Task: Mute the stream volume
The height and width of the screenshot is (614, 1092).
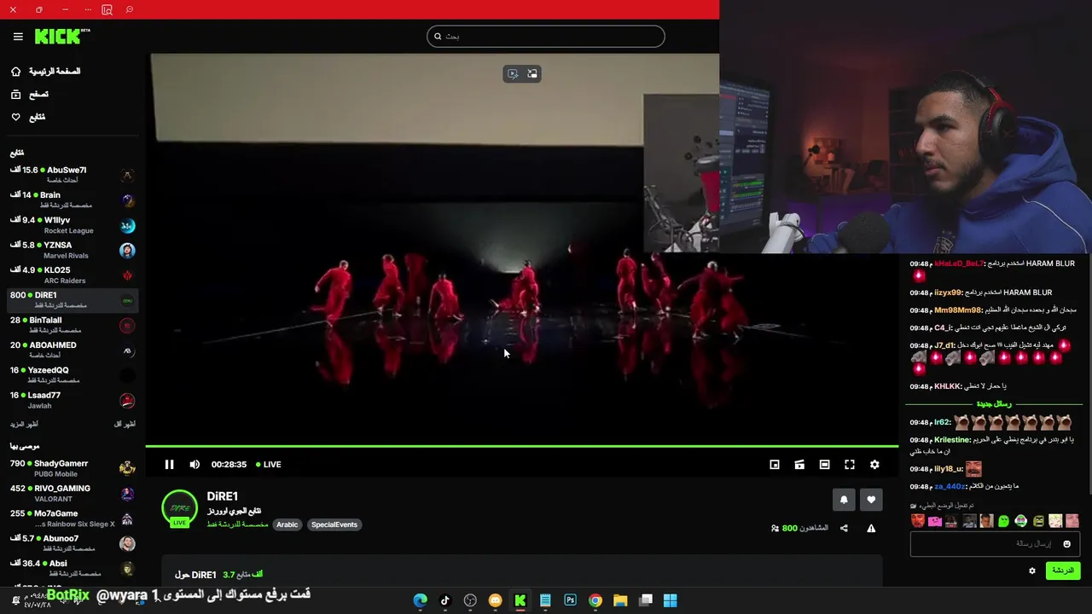Action: click(x=195, y=465)
